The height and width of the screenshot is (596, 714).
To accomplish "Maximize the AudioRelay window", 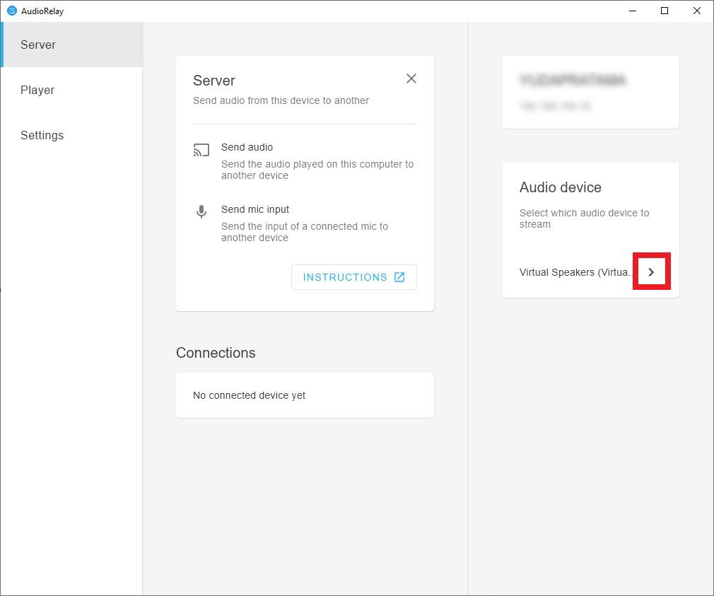I will (x=665, y=11).
